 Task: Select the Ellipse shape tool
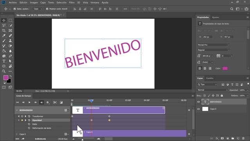click(4, 66)
